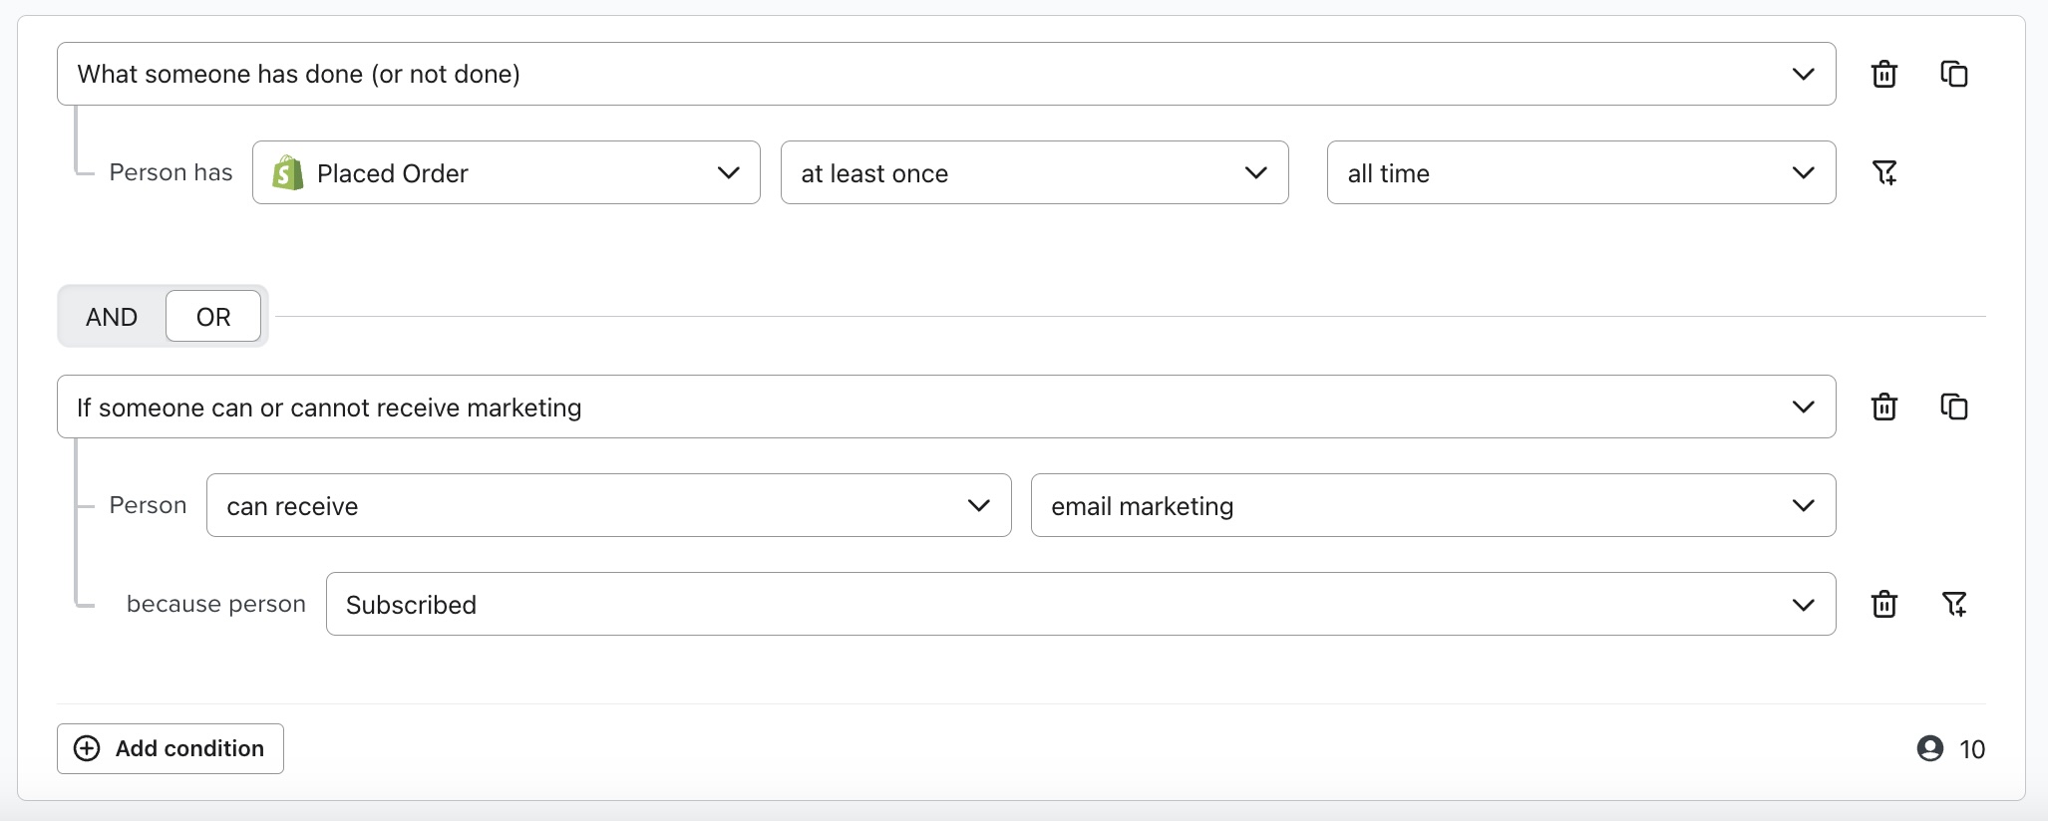Image resolution: width=2048 pixels, height=821 pixels.
Task: Open the Placed Order metric dropdown
Action: click(728, 172)
